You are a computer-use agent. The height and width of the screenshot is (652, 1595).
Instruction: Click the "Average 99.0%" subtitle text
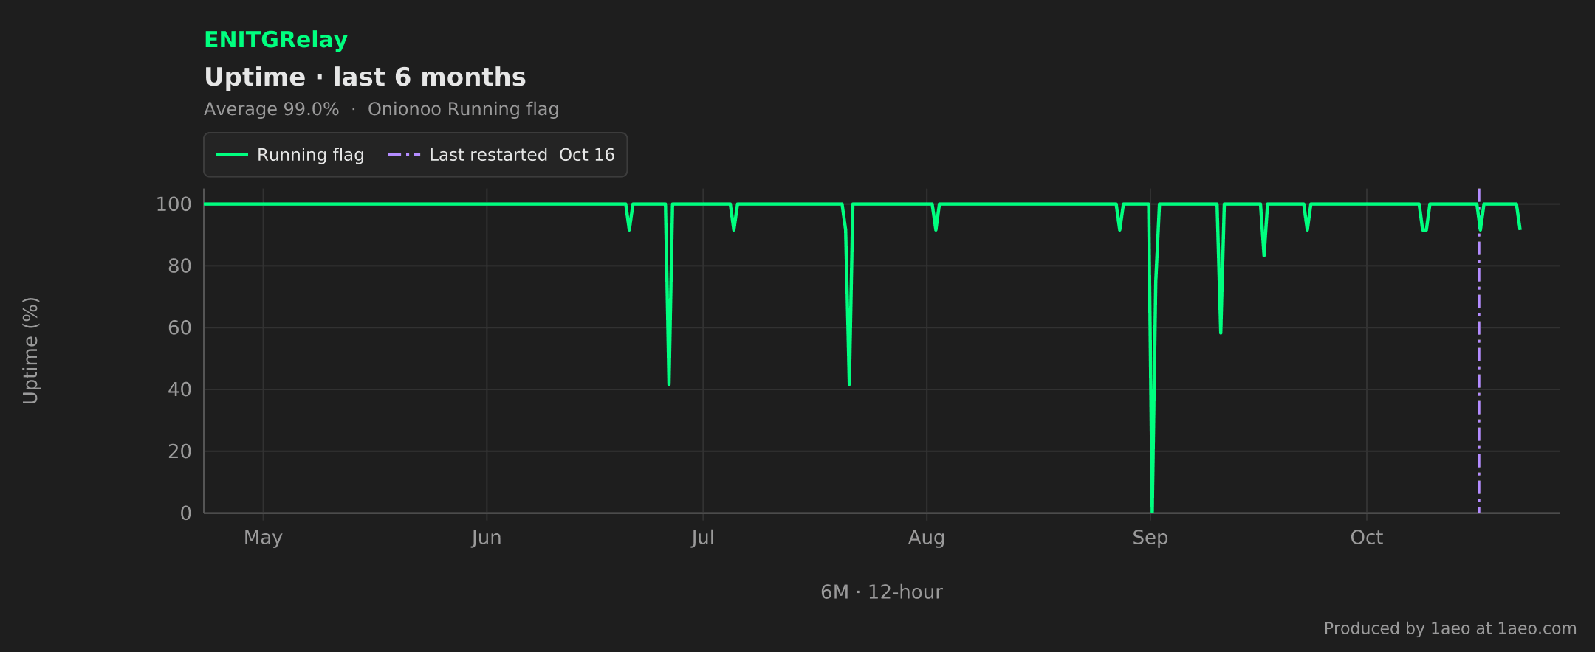point(272,109)
